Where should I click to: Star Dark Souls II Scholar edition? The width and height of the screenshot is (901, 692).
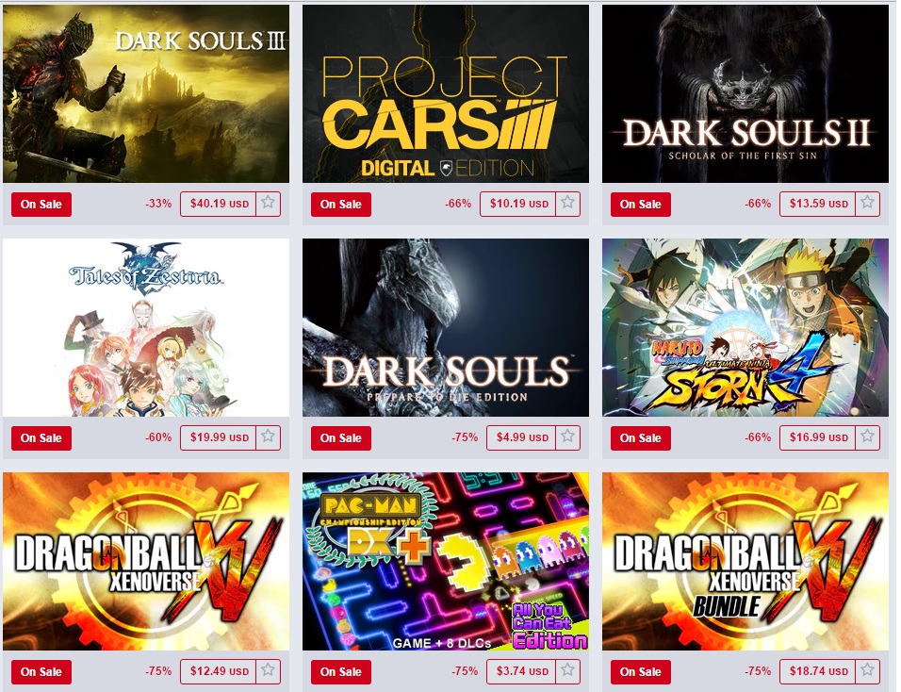(x=867, y=204)
